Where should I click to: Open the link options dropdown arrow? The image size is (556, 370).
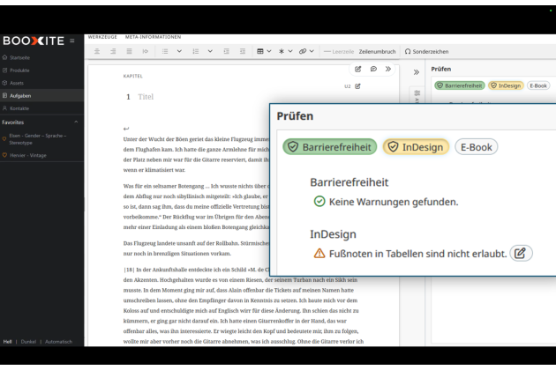pos(312,51)
